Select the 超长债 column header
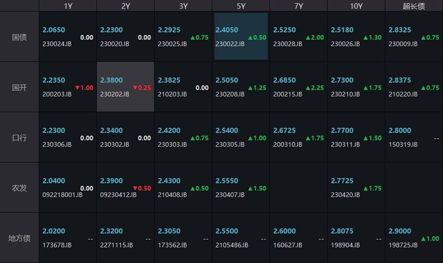The height and width of the screenshot is (263, 443). 414,6
